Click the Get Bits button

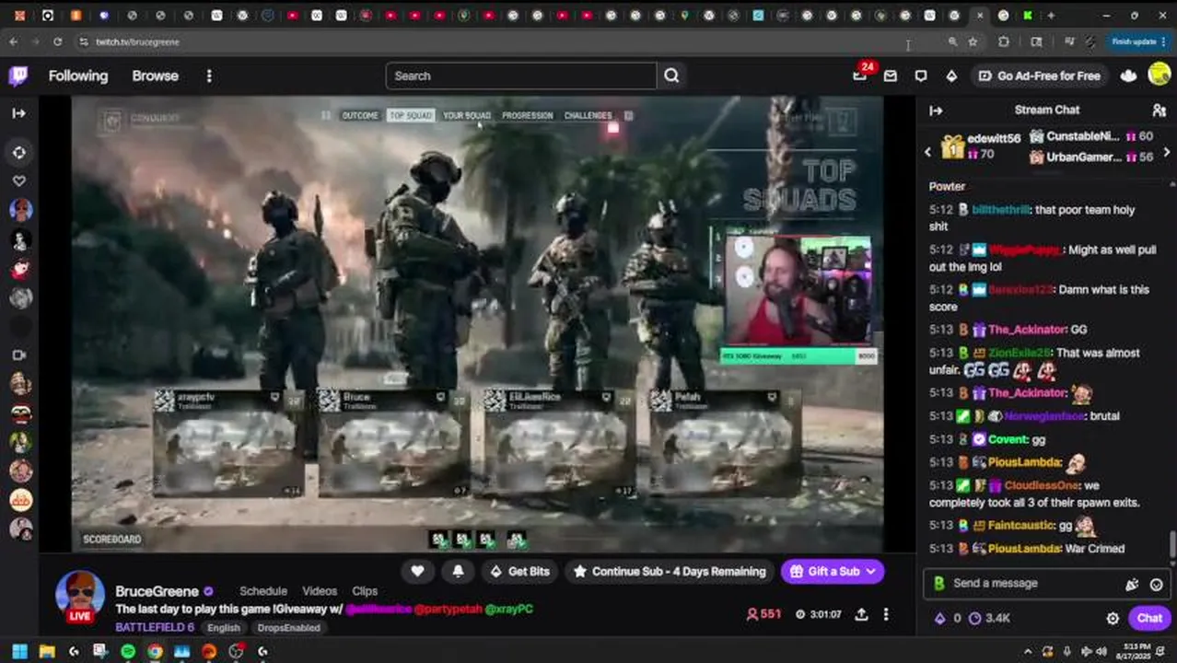click(x=519, y=571)
